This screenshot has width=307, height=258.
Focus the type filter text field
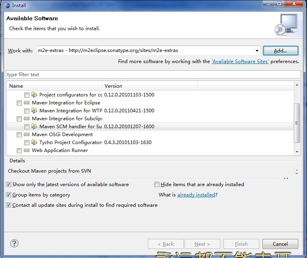pos(153,75)
